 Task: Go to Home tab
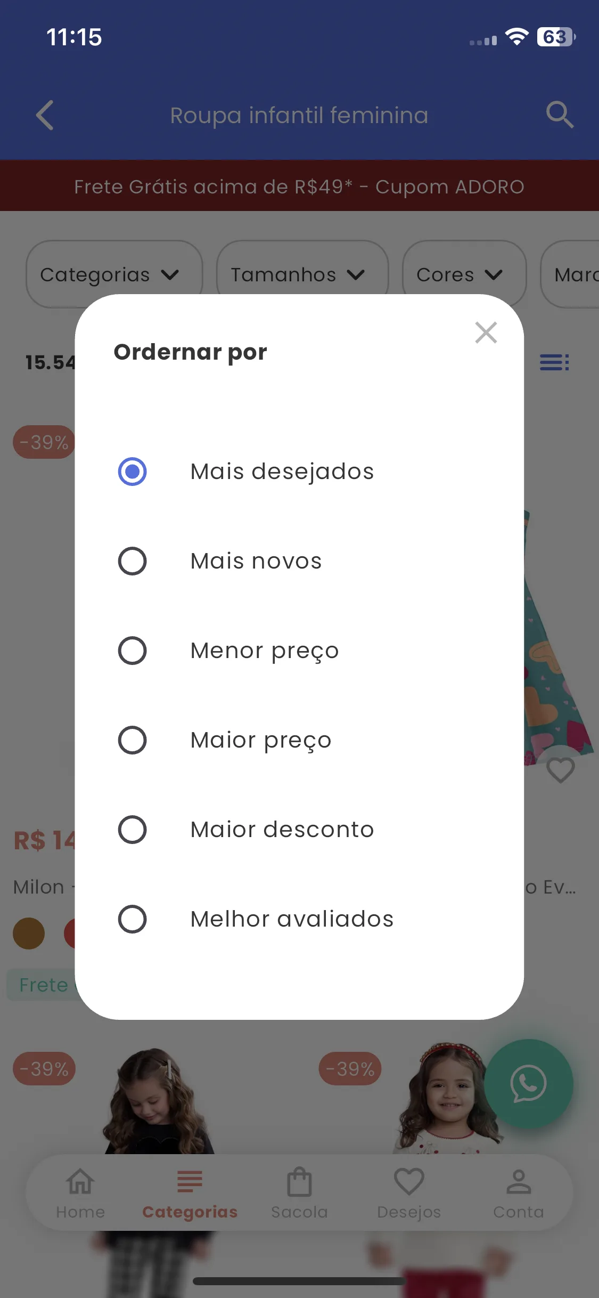(x=80, y=1193)
